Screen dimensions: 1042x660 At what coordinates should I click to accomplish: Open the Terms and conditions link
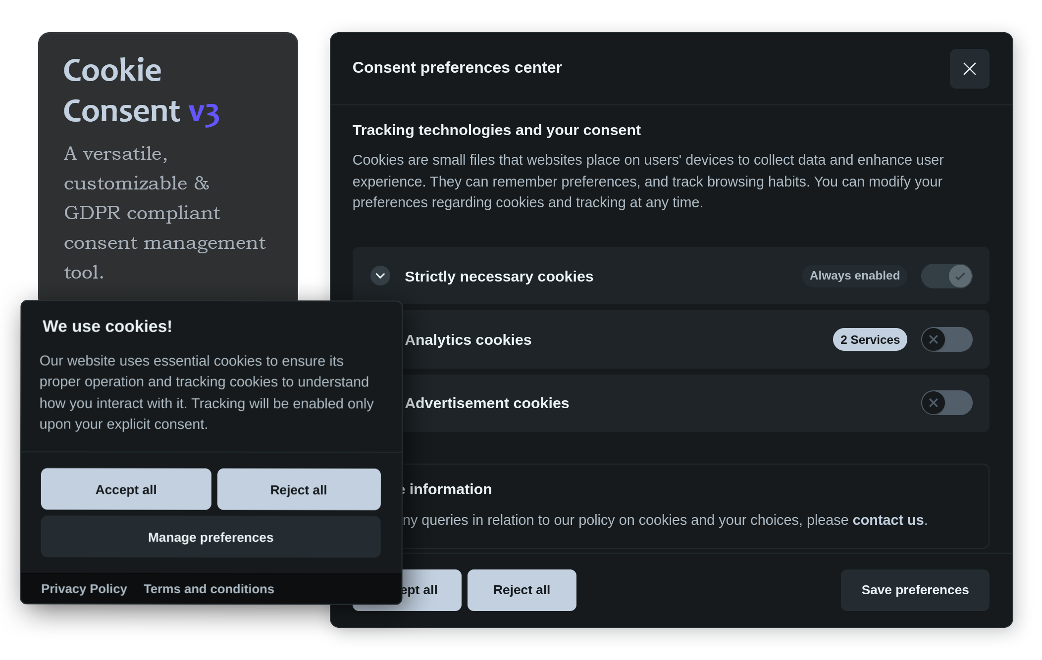pos(208,589)
